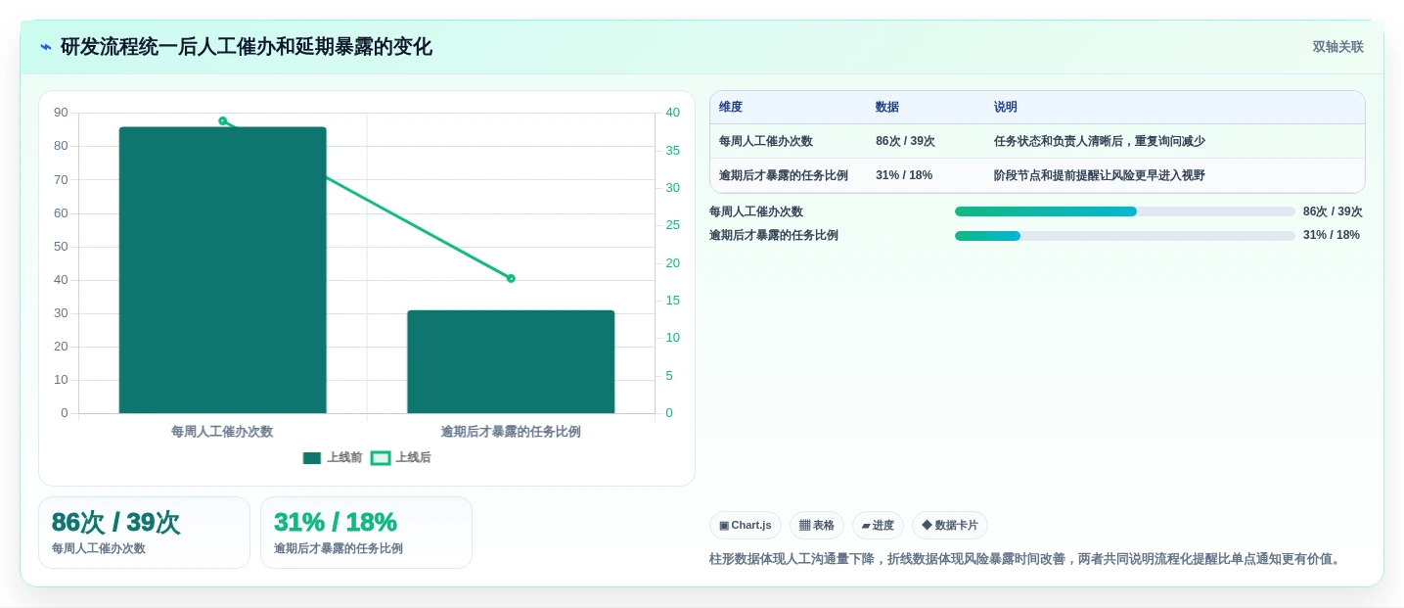Toggle the 上线后 legend item
This screenshot has width=1404, height=608.
tap(401, 458)
